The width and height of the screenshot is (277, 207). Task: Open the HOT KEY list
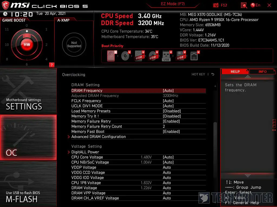click(x=198, y=74)
